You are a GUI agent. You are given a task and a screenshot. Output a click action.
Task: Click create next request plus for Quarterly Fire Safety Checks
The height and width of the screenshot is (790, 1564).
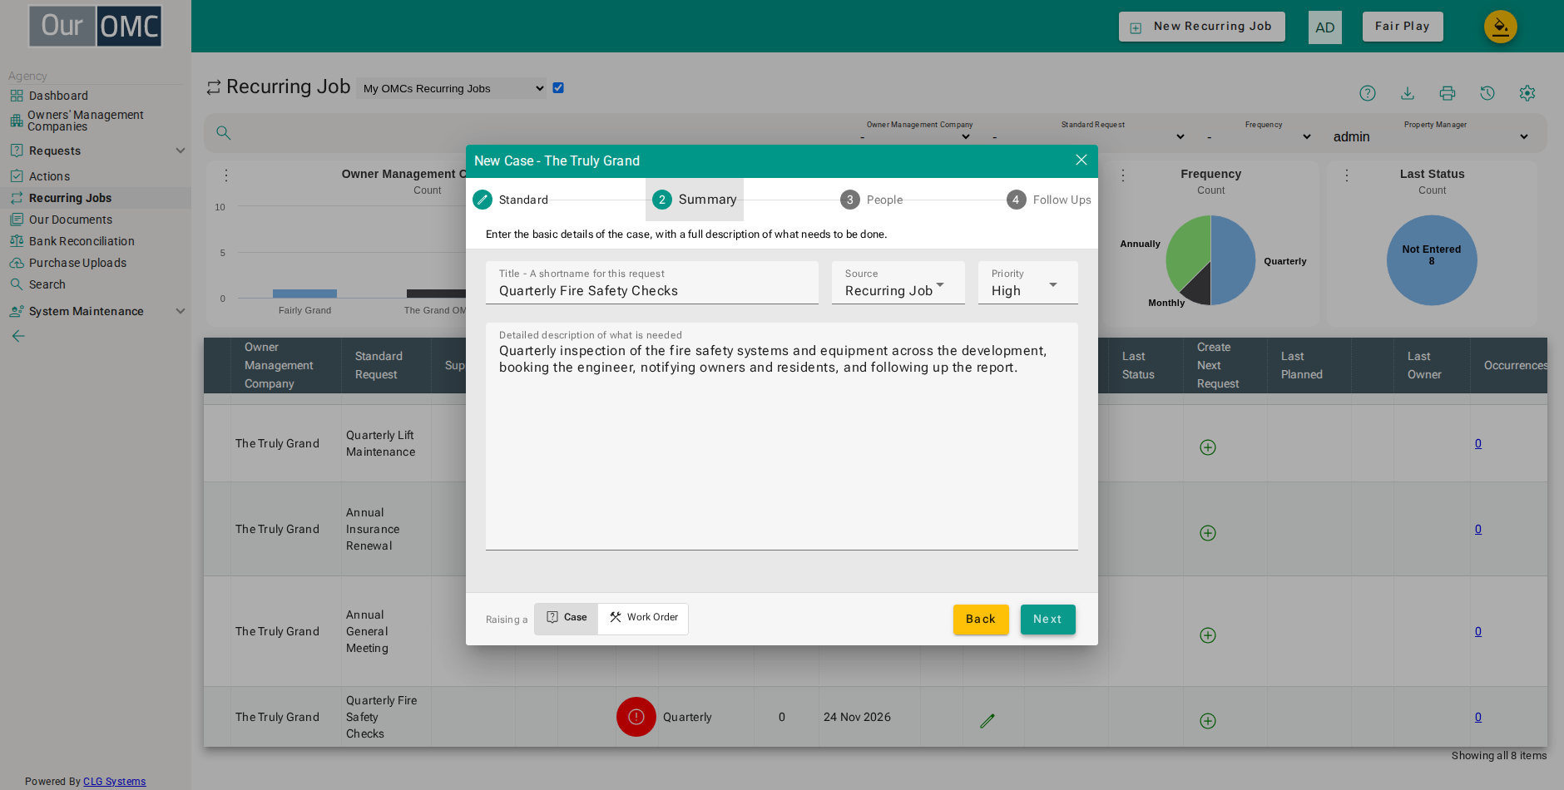point(1208,721)
